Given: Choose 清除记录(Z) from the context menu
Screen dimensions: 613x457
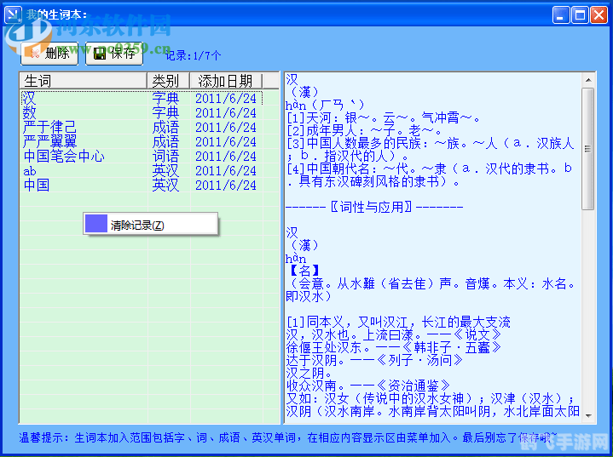Looking at the screenshot, I should point(151,224).
